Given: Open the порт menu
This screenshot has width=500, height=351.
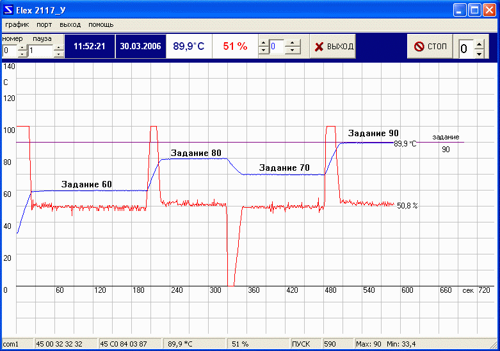Looking at the screenshot, I should click(x=44, y=25).
